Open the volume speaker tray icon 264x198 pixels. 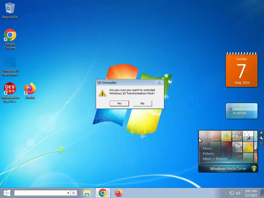point(238,193)
